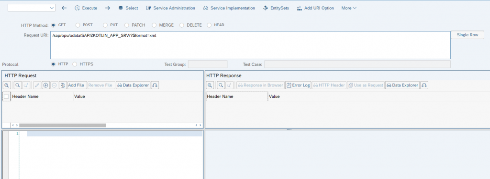This screenshot has width=490, height=179.
Task: Select the PUT HTTP method
Action: [105, 25]
